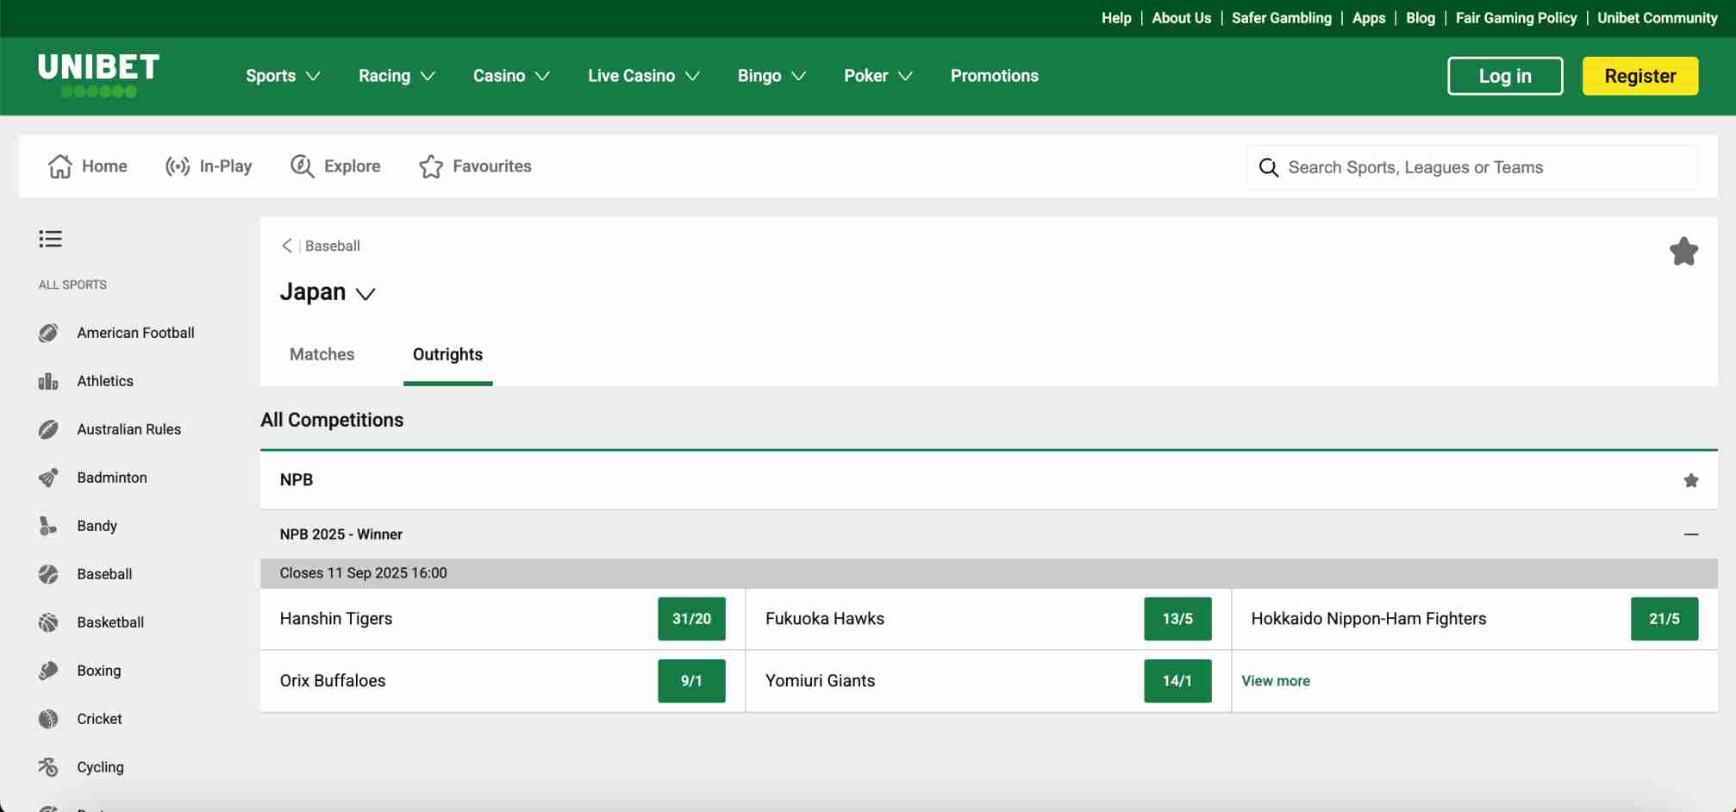Collapse the NPB 2025 - Winner section

tap(1691, 534)
